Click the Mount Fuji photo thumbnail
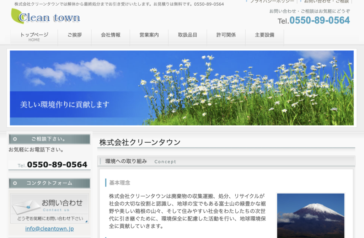364x238 pixels. pyautogui.click(x=311, y=216)
